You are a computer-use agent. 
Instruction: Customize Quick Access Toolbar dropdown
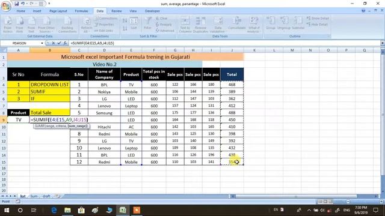49,4
